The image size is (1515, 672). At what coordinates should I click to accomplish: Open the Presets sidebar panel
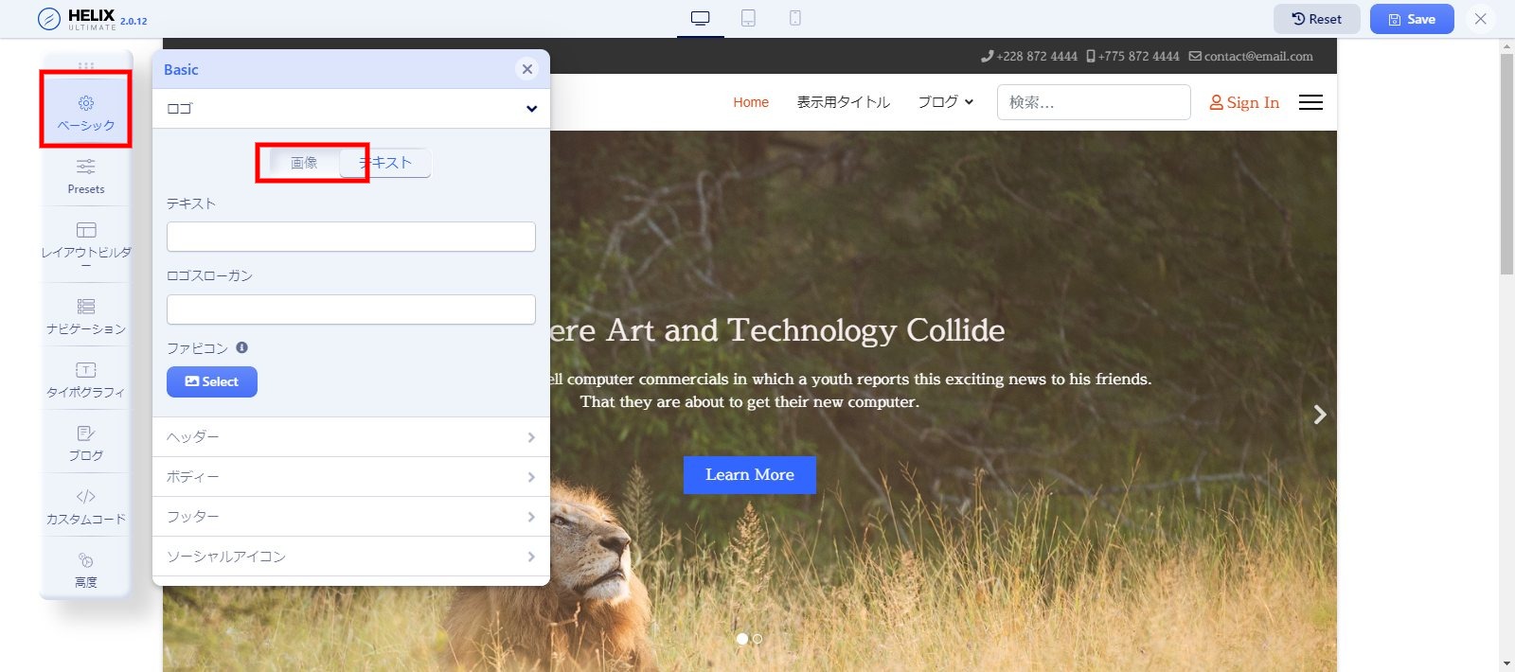86,175
